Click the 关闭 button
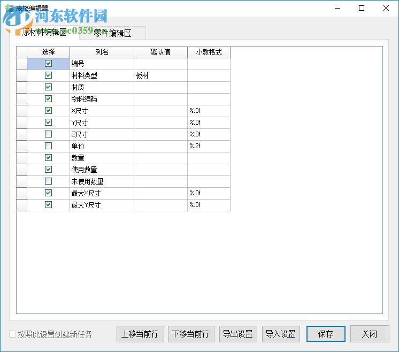399x352 pixels. (370, 334)
